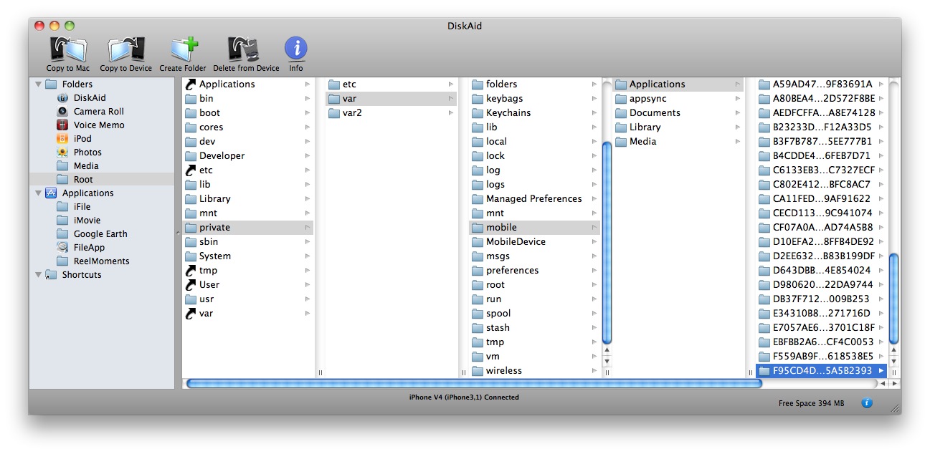Open the Info toolbar button
This screenshot has width=930, height=454.
click(x=295, y=49)
